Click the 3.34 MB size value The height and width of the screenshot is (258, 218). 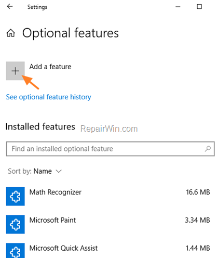[x=198, y=220]
